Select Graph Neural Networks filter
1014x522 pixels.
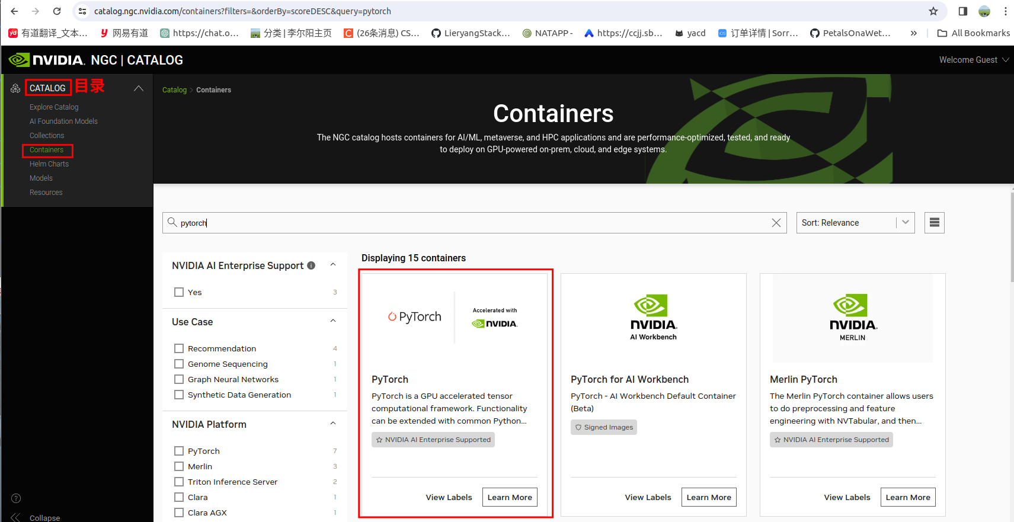pos(179,379)
